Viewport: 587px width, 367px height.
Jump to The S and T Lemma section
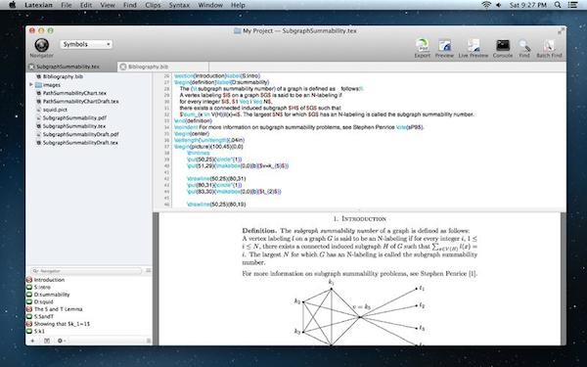(x=58, y=309)
